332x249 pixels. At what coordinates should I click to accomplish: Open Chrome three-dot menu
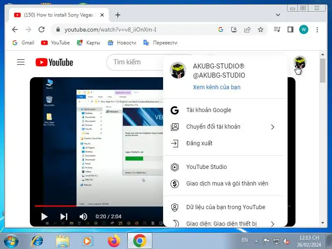[x=317, y=29]
